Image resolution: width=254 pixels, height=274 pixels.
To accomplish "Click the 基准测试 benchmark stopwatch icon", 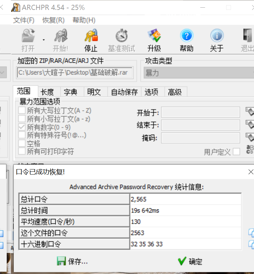I will pos(122,35).
